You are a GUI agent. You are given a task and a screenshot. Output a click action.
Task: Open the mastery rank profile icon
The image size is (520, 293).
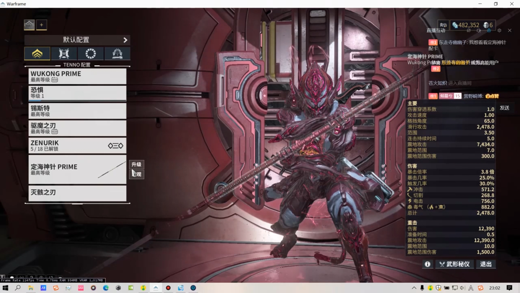(x=443, y=25)
